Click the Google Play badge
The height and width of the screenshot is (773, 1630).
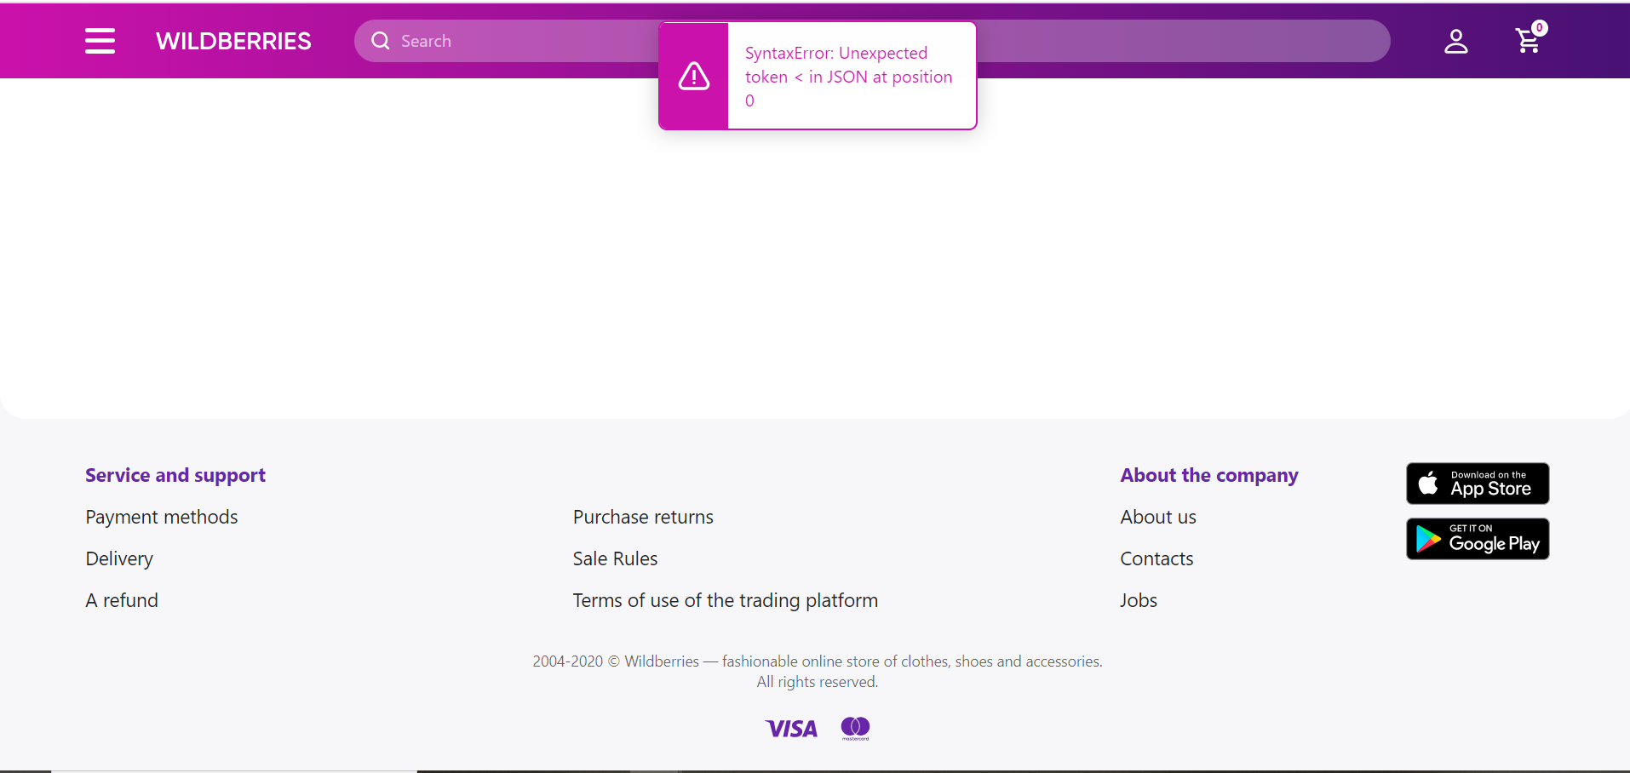(x=1477, y=539)
